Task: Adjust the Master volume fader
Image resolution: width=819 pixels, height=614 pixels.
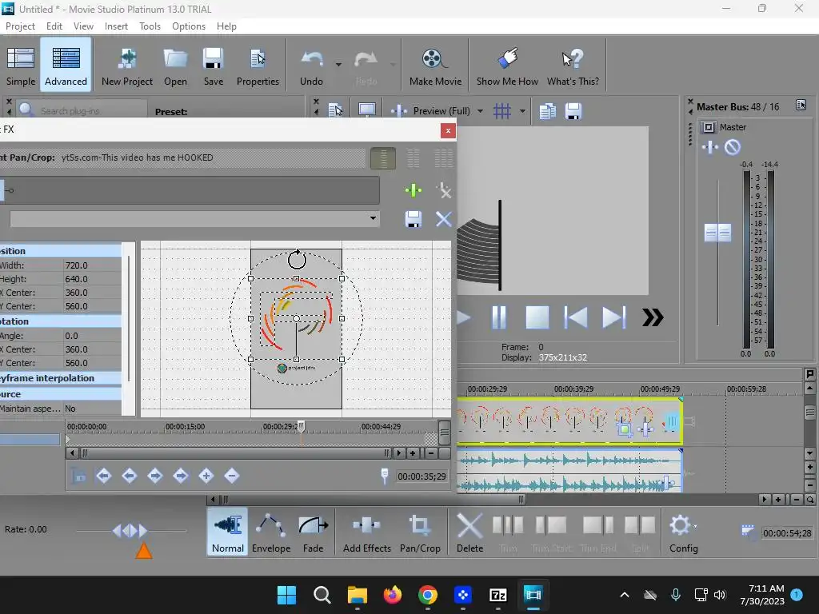Action: coord(717,233)
